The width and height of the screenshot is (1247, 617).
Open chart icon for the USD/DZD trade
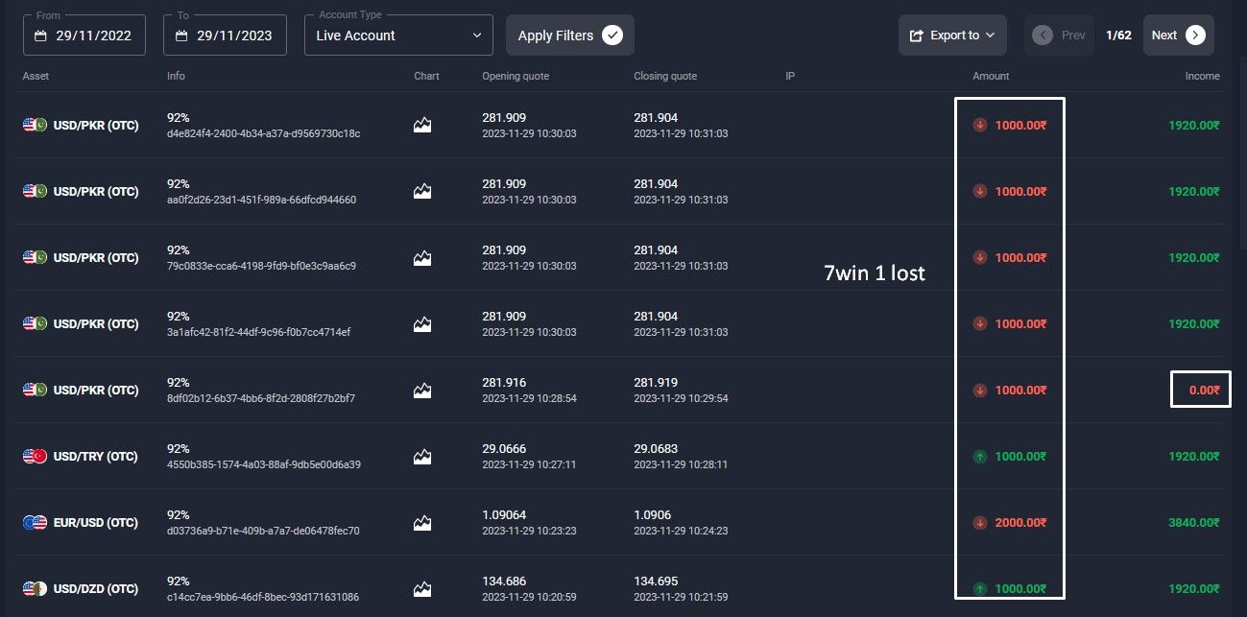422,588
